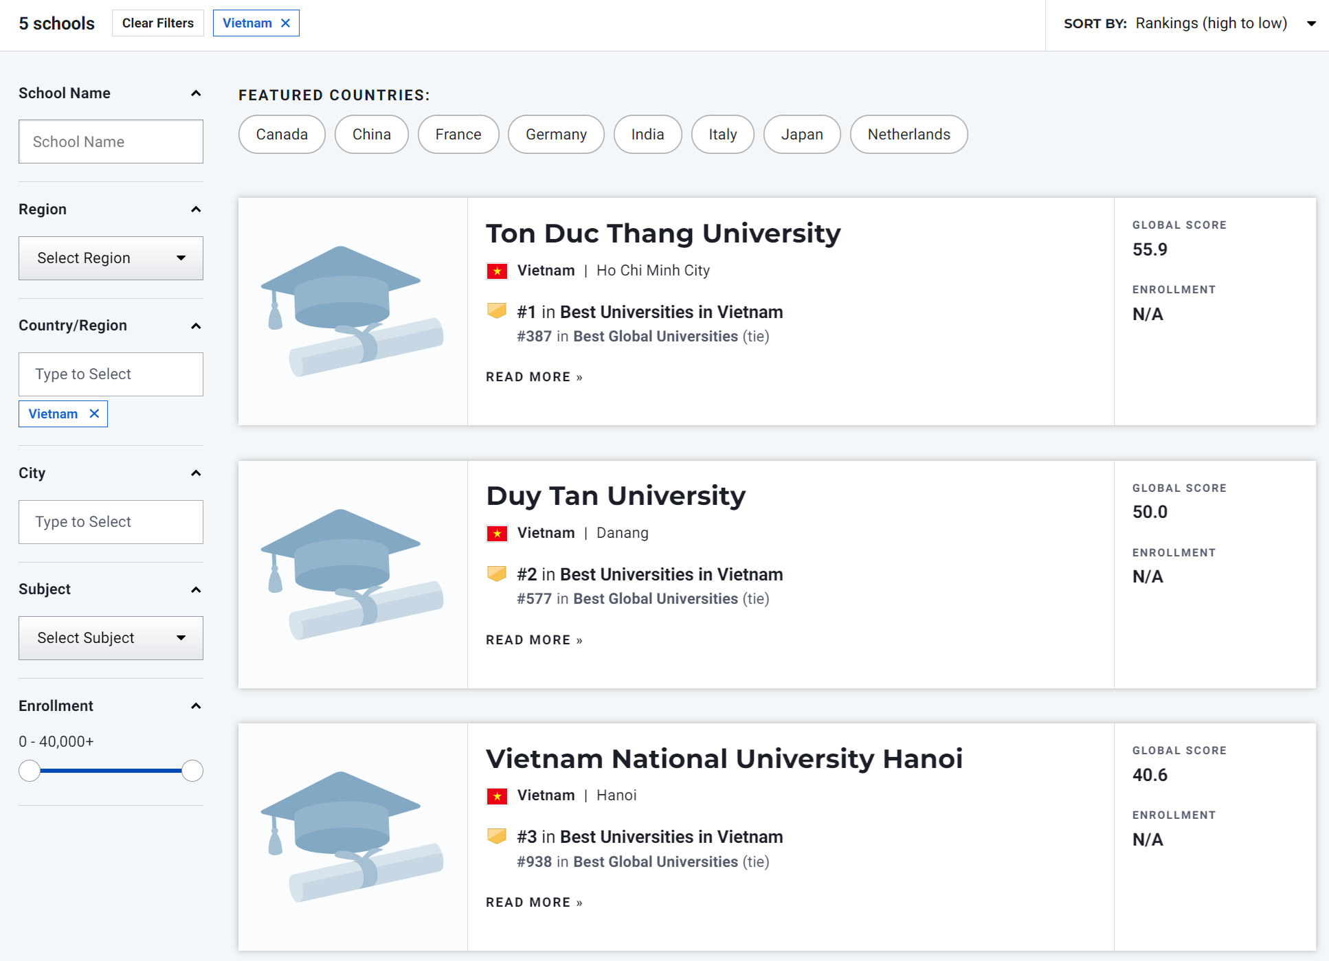
Task: Click Vietnam flag icon on Ton Duc Thang card
Action: tap(497, 271)
